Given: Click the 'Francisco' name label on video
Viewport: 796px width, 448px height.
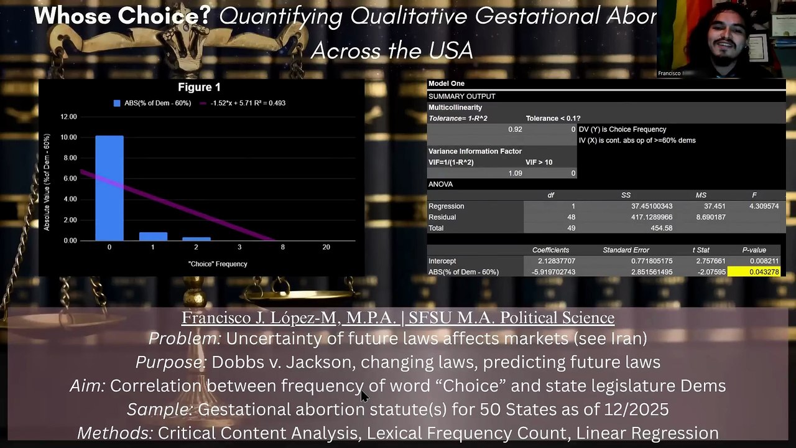Looking at the screenshot, I should tap(669, 73).
